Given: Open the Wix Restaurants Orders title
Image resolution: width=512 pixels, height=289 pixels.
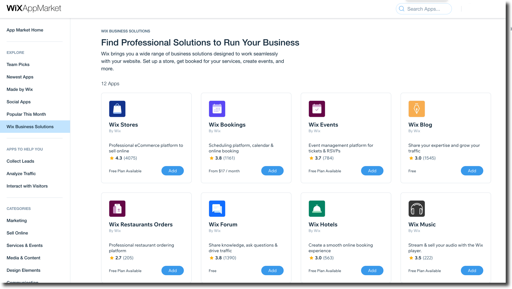Looking at the screenshot, I should (141, 225).
